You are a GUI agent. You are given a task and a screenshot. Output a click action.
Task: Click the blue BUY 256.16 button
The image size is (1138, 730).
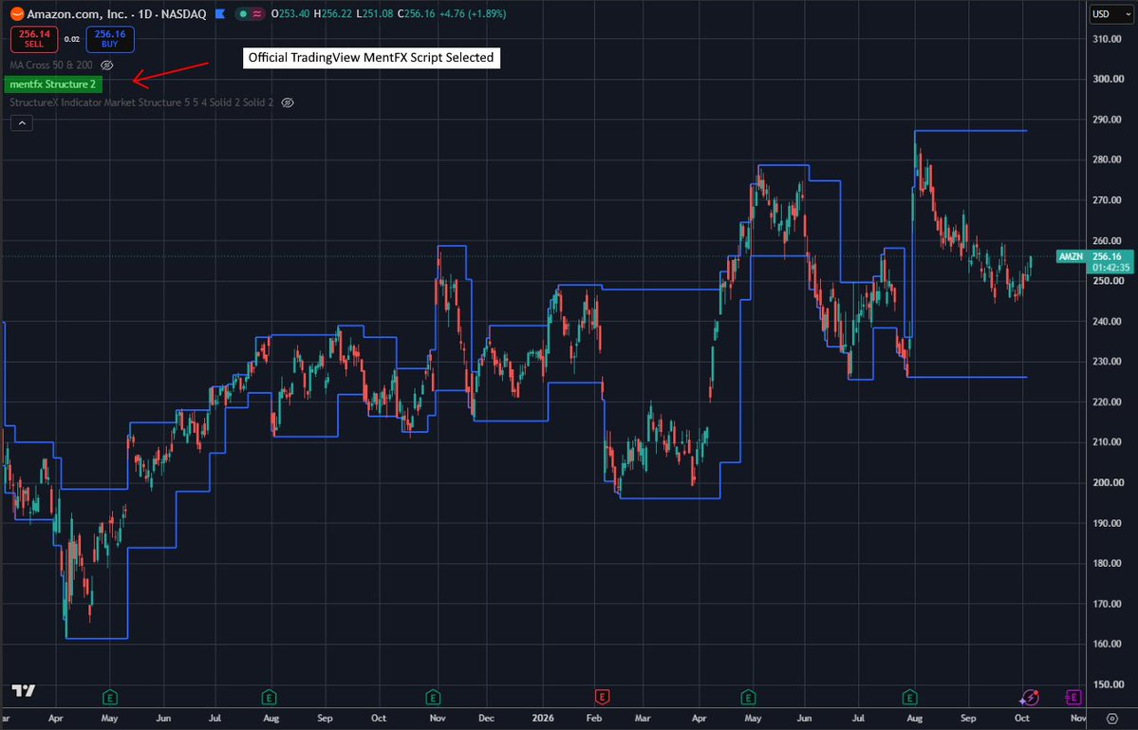point(109,39)
